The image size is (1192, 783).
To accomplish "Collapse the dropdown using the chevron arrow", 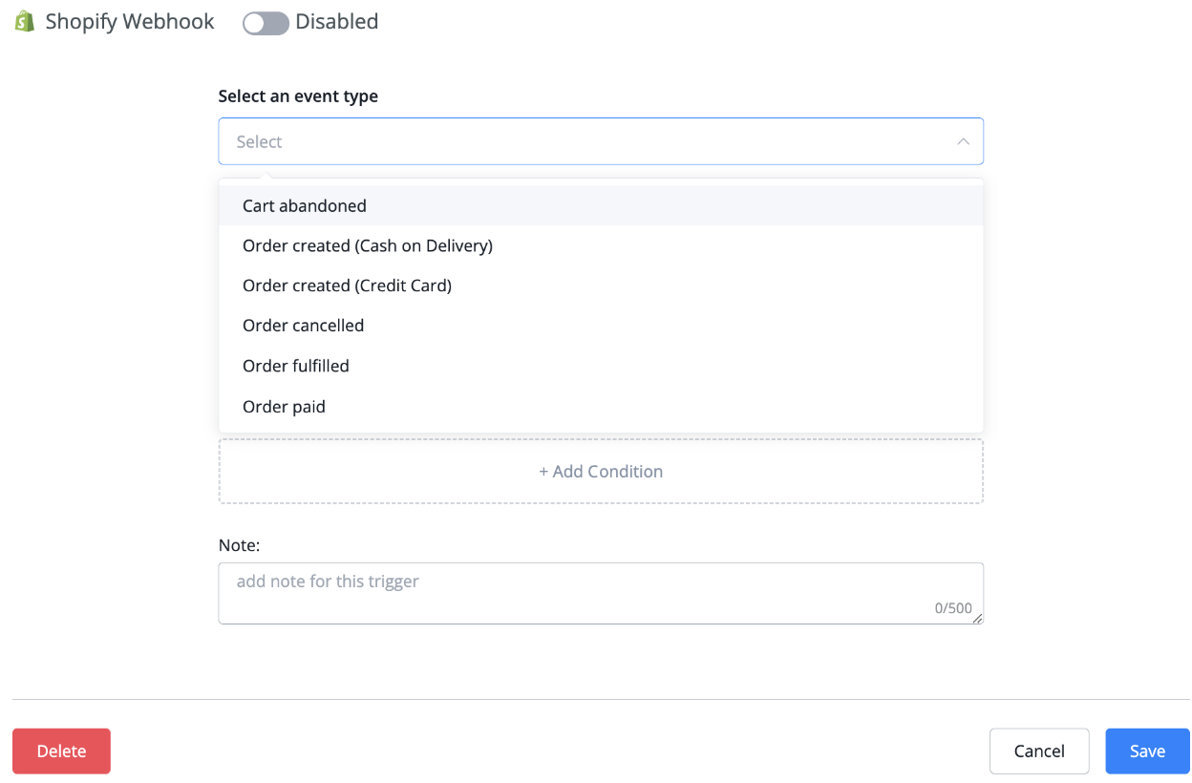I will point(963,141).
